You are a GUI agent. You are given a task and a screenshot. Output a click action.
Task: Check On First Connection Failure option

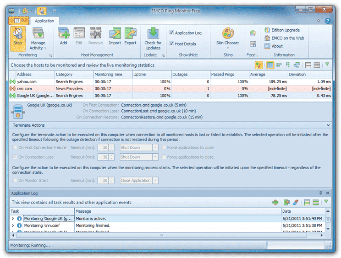tap(15, 147)
